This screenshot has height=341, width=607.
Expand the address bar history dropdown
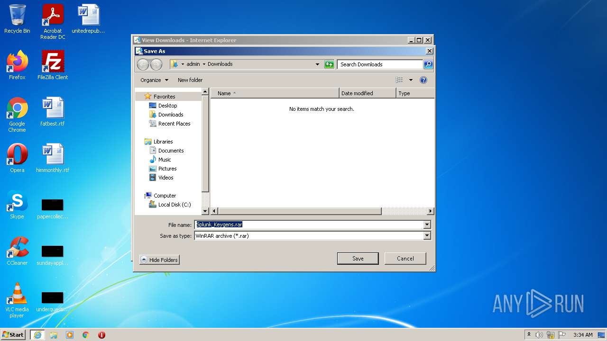click(x=317, y=64)
